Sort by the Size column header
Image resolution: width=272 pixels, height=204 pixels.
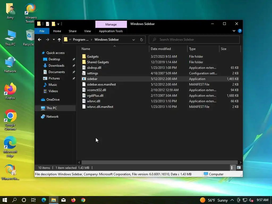point(230,49)
